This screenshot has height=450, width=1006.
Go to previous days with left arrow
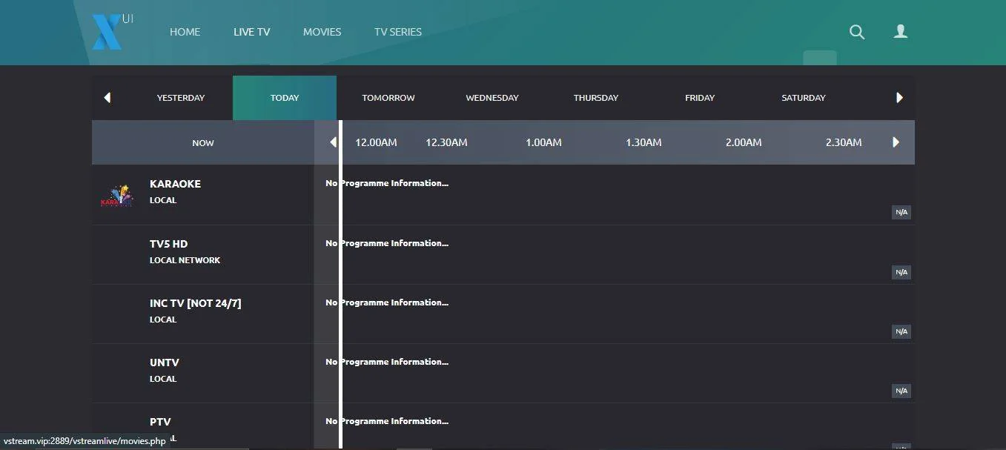pyautogui.click(x=107, y=98)
